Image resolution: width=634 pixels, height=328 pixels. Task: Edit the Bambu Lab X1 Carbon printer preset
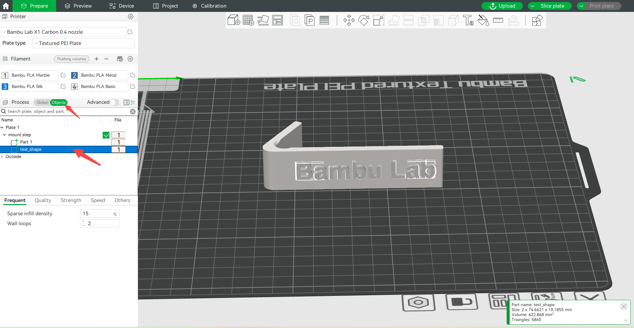coord(130,32)
